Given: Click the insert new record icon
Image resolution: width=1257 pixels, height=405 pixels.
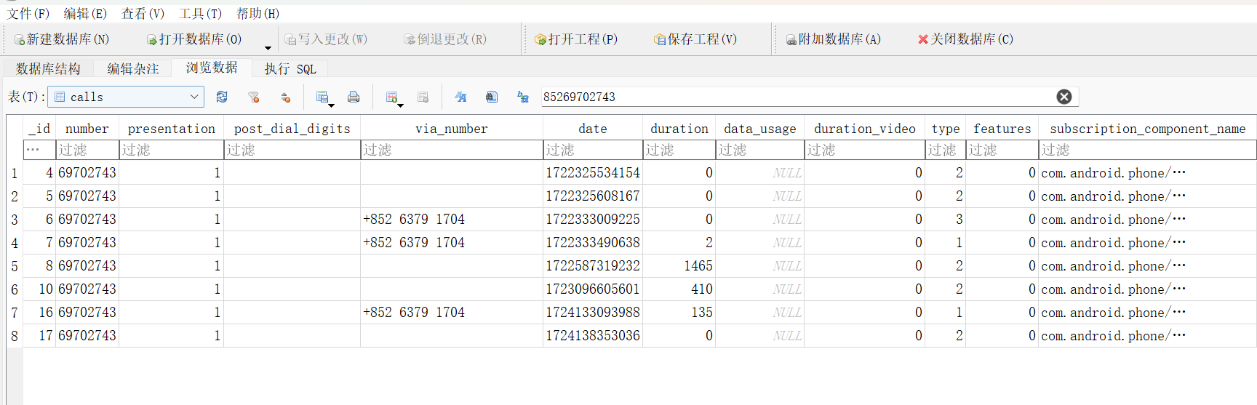Looking at the screenshot, I should pyautogui.click(x=391, y=97).
